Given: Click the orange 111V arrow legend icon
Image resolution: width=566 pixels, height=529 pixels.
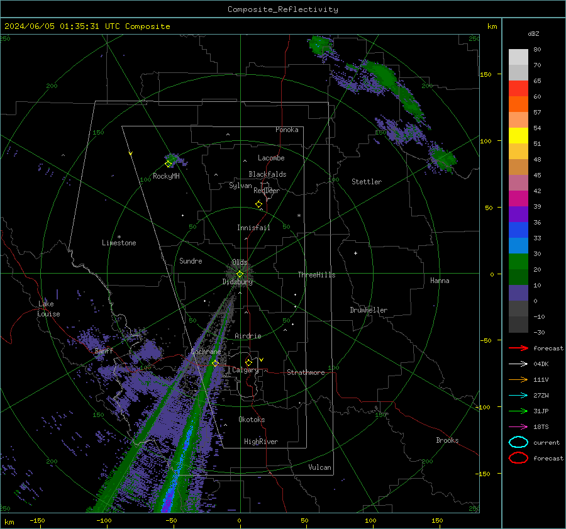Looking at the screenshot, I should pos(518,379).
